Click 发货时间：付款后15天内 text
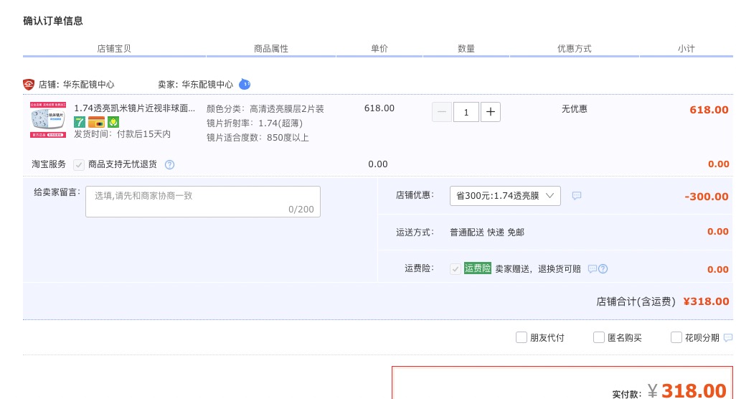The height and width of the screenshot is (399, 736). point(123,134)
